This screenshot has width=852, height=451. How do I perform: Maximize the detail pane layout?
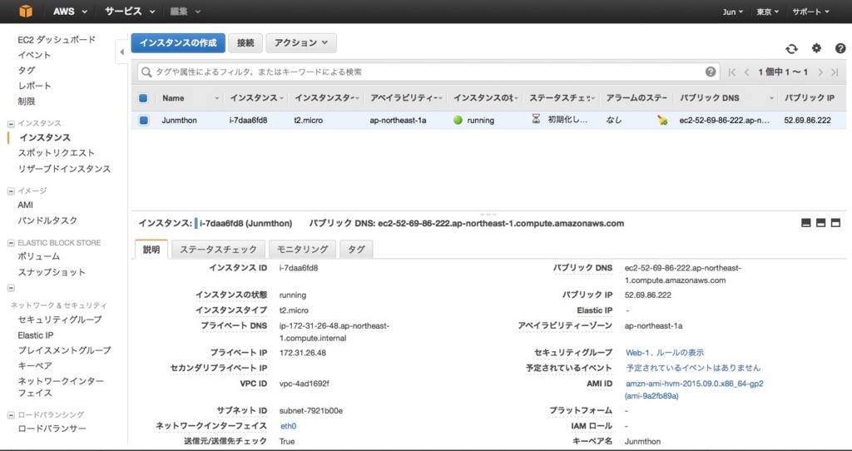pyautogui.click(x=835, y=223)
